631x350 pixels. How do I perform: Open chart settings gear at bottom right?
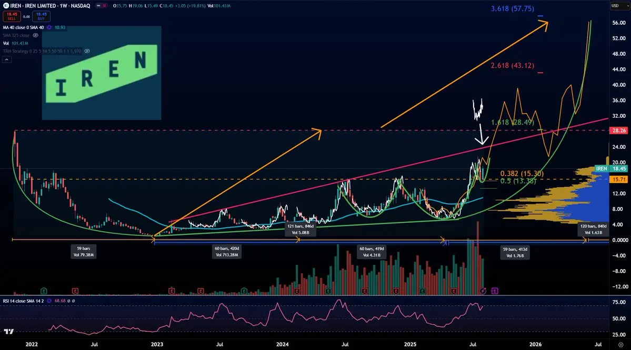click(x=620, y=344)
